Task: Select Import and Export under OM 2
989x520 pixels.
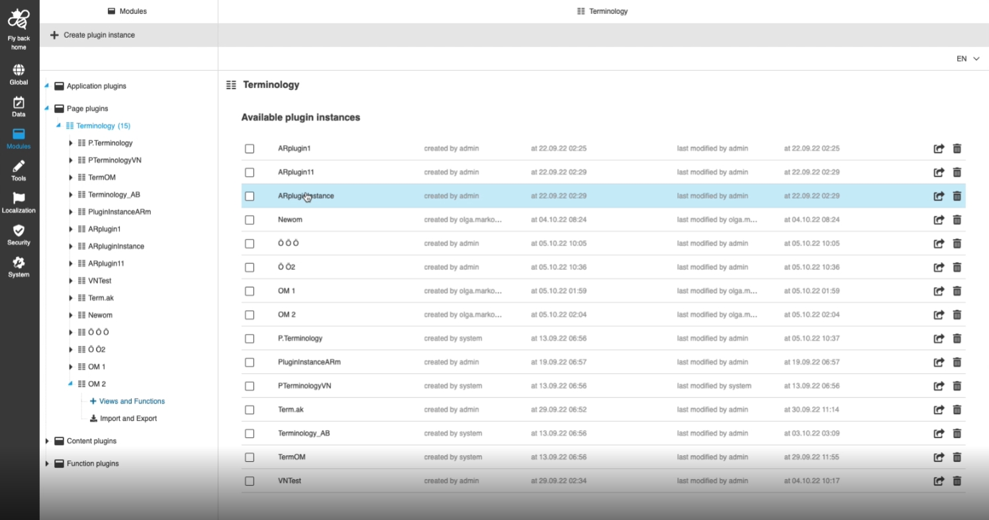Action: 128,419
